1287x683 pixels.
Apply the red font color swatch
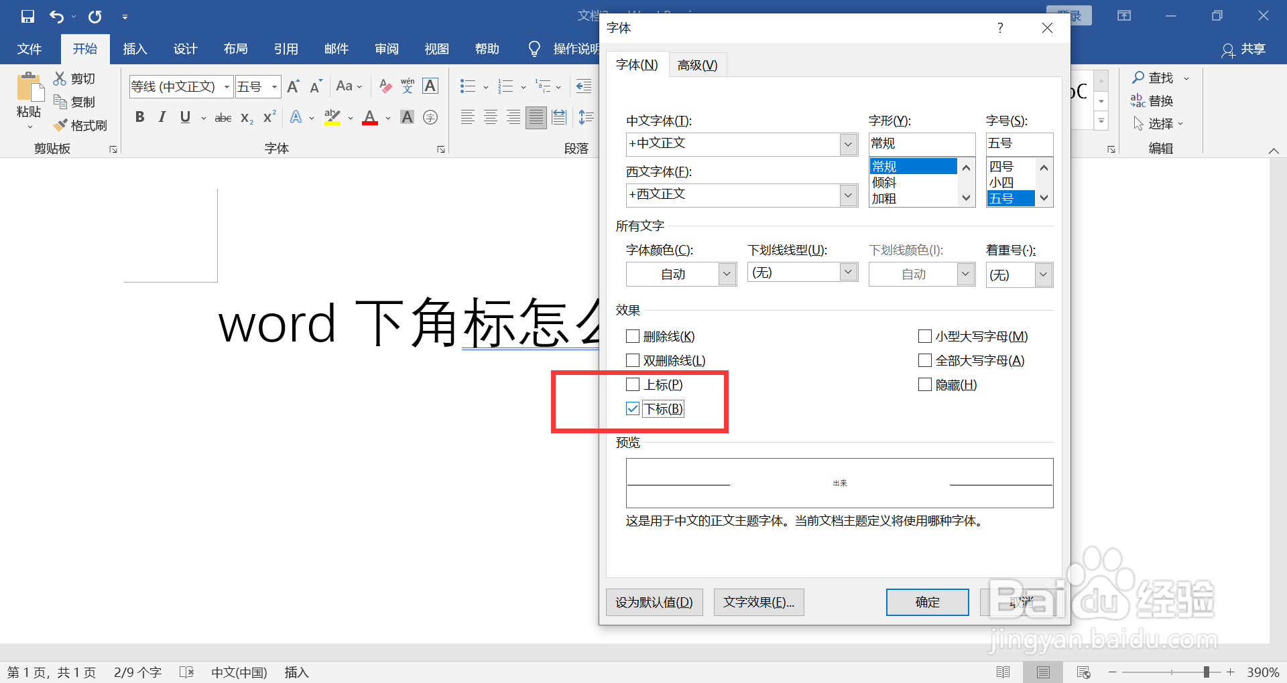pyautogui.click(x=370, y=117)
